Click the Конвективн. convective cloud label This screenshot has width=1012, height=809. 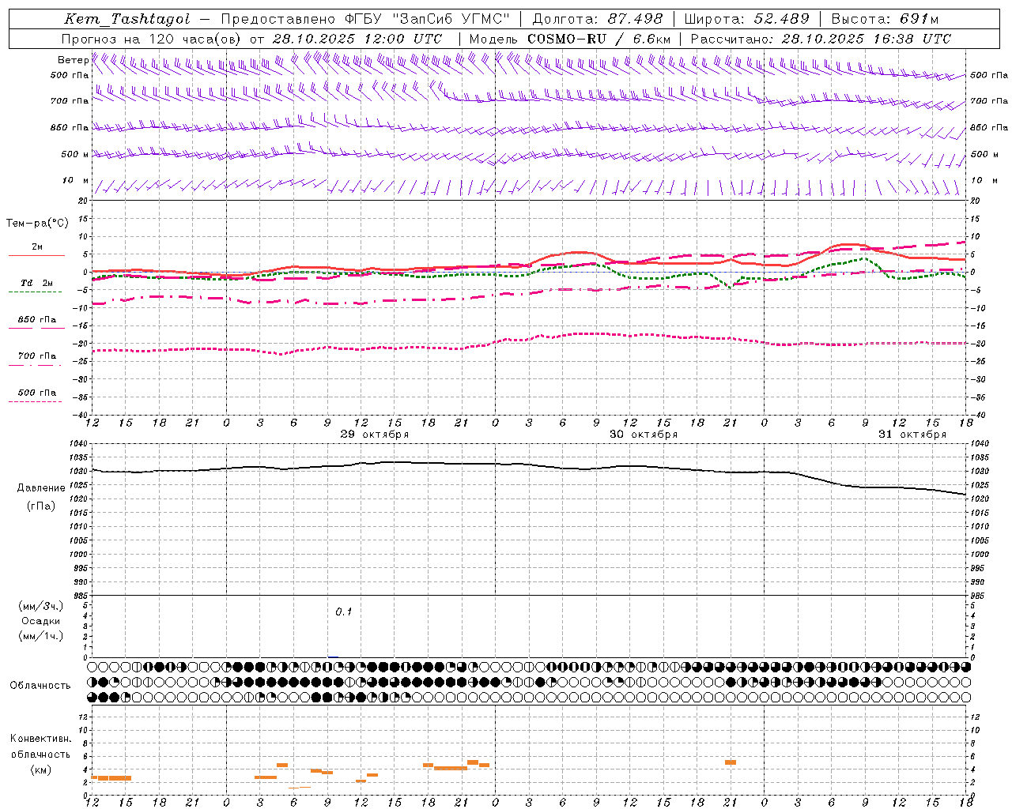click(x=40, y=739)
